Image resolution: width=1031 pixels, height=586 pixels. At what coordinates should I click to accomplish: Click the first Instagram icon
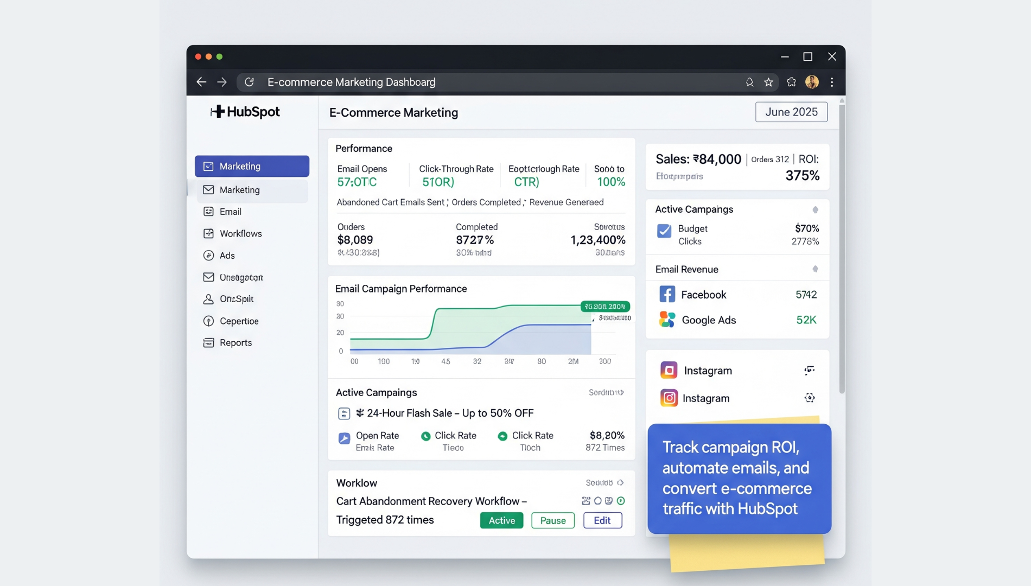(669, 370)
